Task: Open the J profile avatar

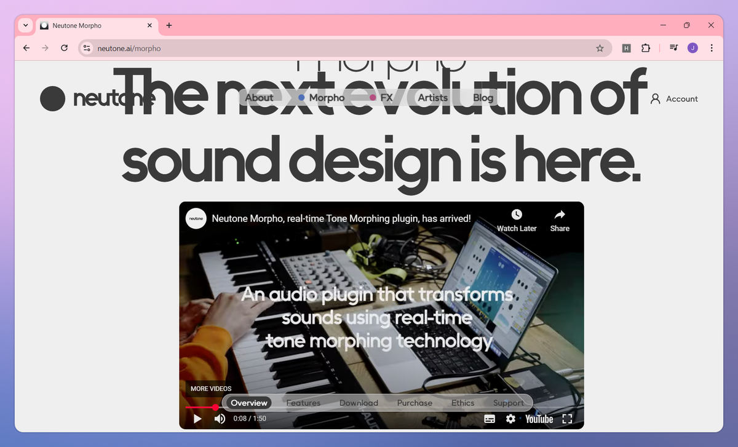Action: pos(692,48)
